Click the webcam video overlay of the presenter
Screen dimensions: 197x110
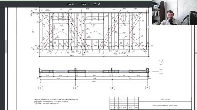175,13
